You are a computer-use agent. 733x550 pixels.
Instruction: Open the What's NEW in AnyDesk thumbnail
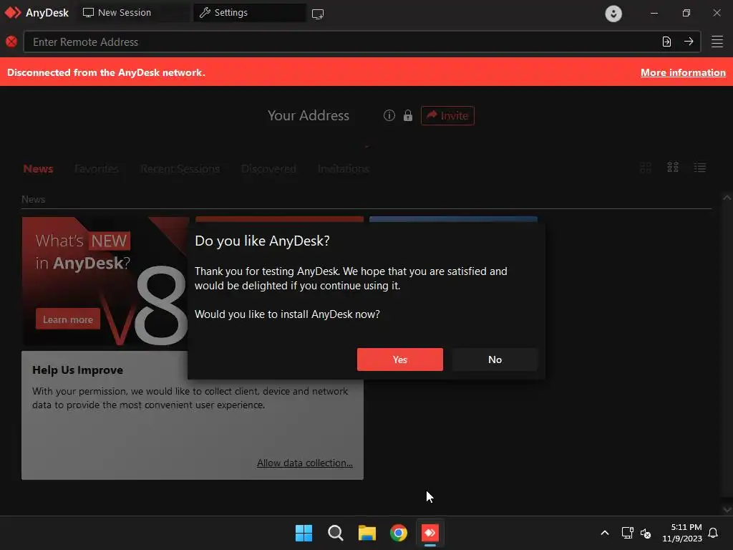(x=105, y=281)
